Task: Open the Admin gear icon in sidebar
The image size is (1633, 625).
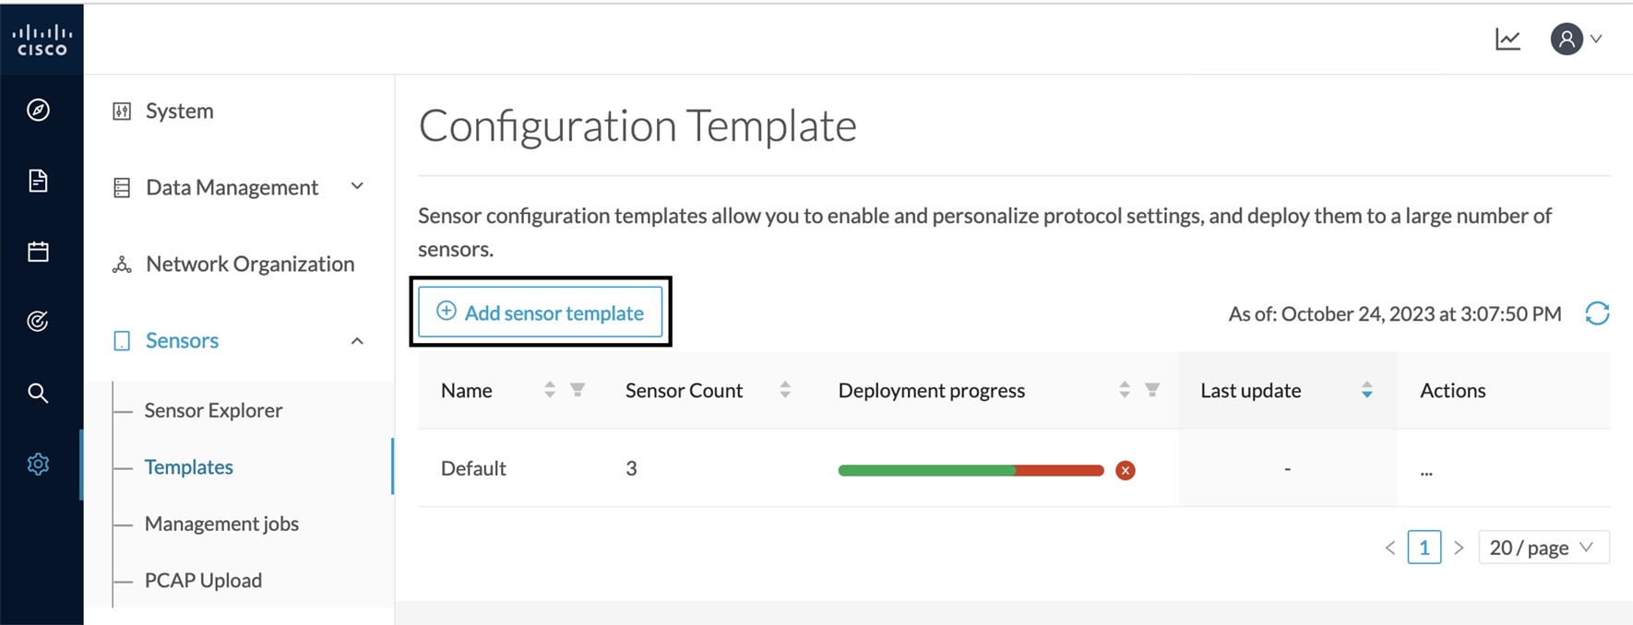Action: (38, 464)
